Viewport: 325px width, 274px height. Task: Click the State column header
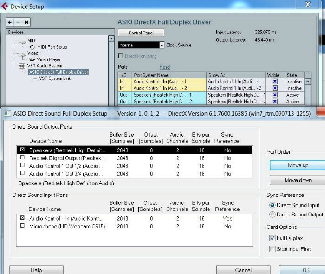click(294, 75)
